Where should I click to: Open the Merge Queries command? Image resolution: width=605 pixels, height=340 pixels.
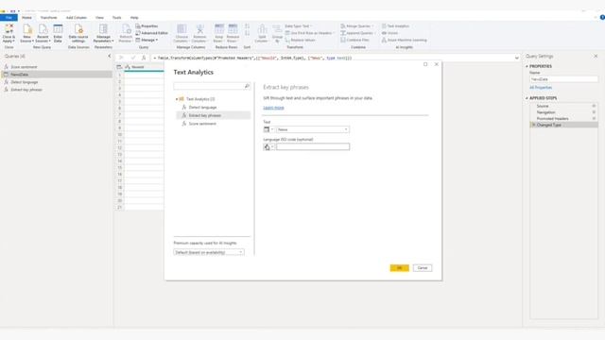click(x=357, y=26)
